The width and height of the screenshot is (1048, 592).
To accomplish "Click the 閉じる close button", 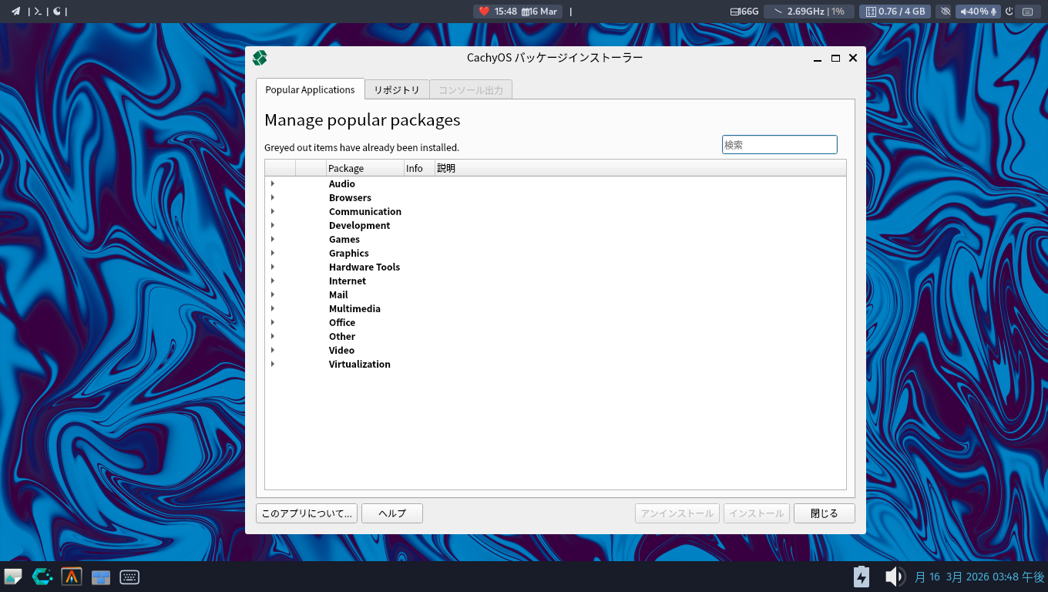I will point(825,513).
